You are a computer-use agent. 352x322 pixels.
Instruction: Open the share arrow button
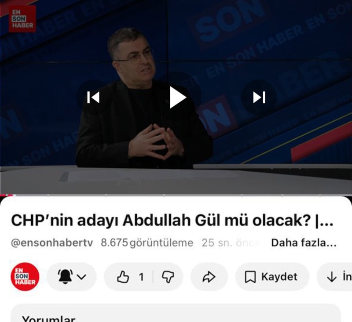pyautogui.click(x=209, y=277)
